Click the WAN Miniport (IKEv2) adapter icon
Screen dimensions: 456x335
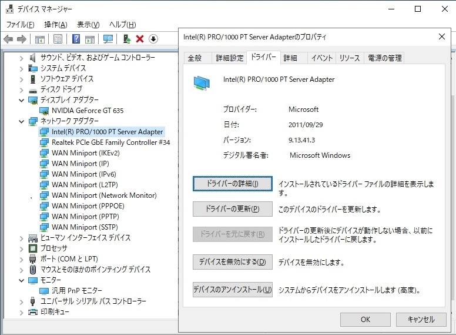click(44, 153)
